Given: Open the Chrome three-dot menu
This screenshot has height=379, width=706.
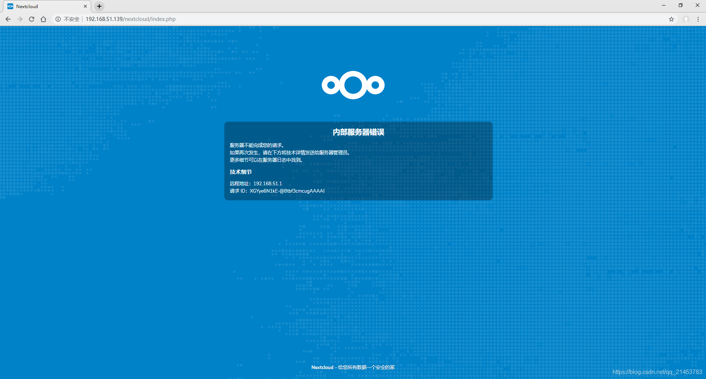Looking at the screenshot, I should [698, 19].
